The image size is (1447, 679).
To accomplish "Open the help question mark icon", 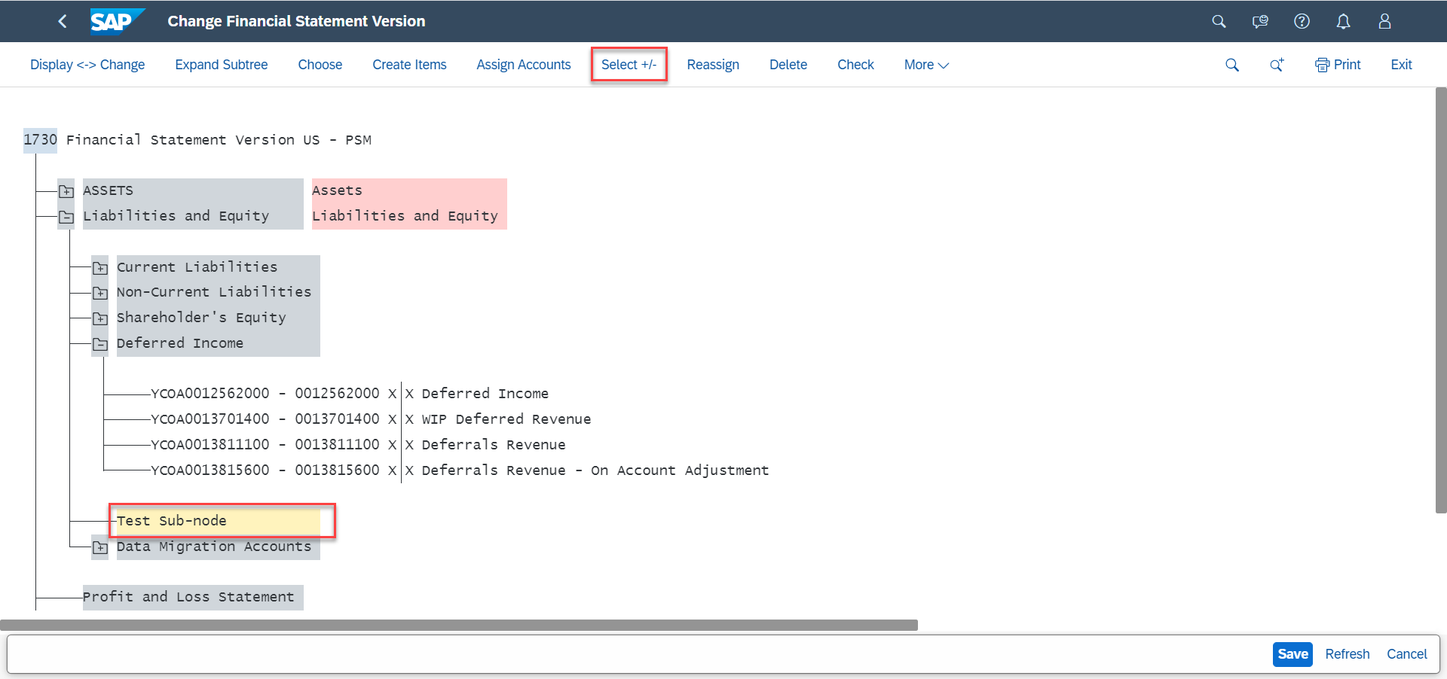I will [1302, 21].
